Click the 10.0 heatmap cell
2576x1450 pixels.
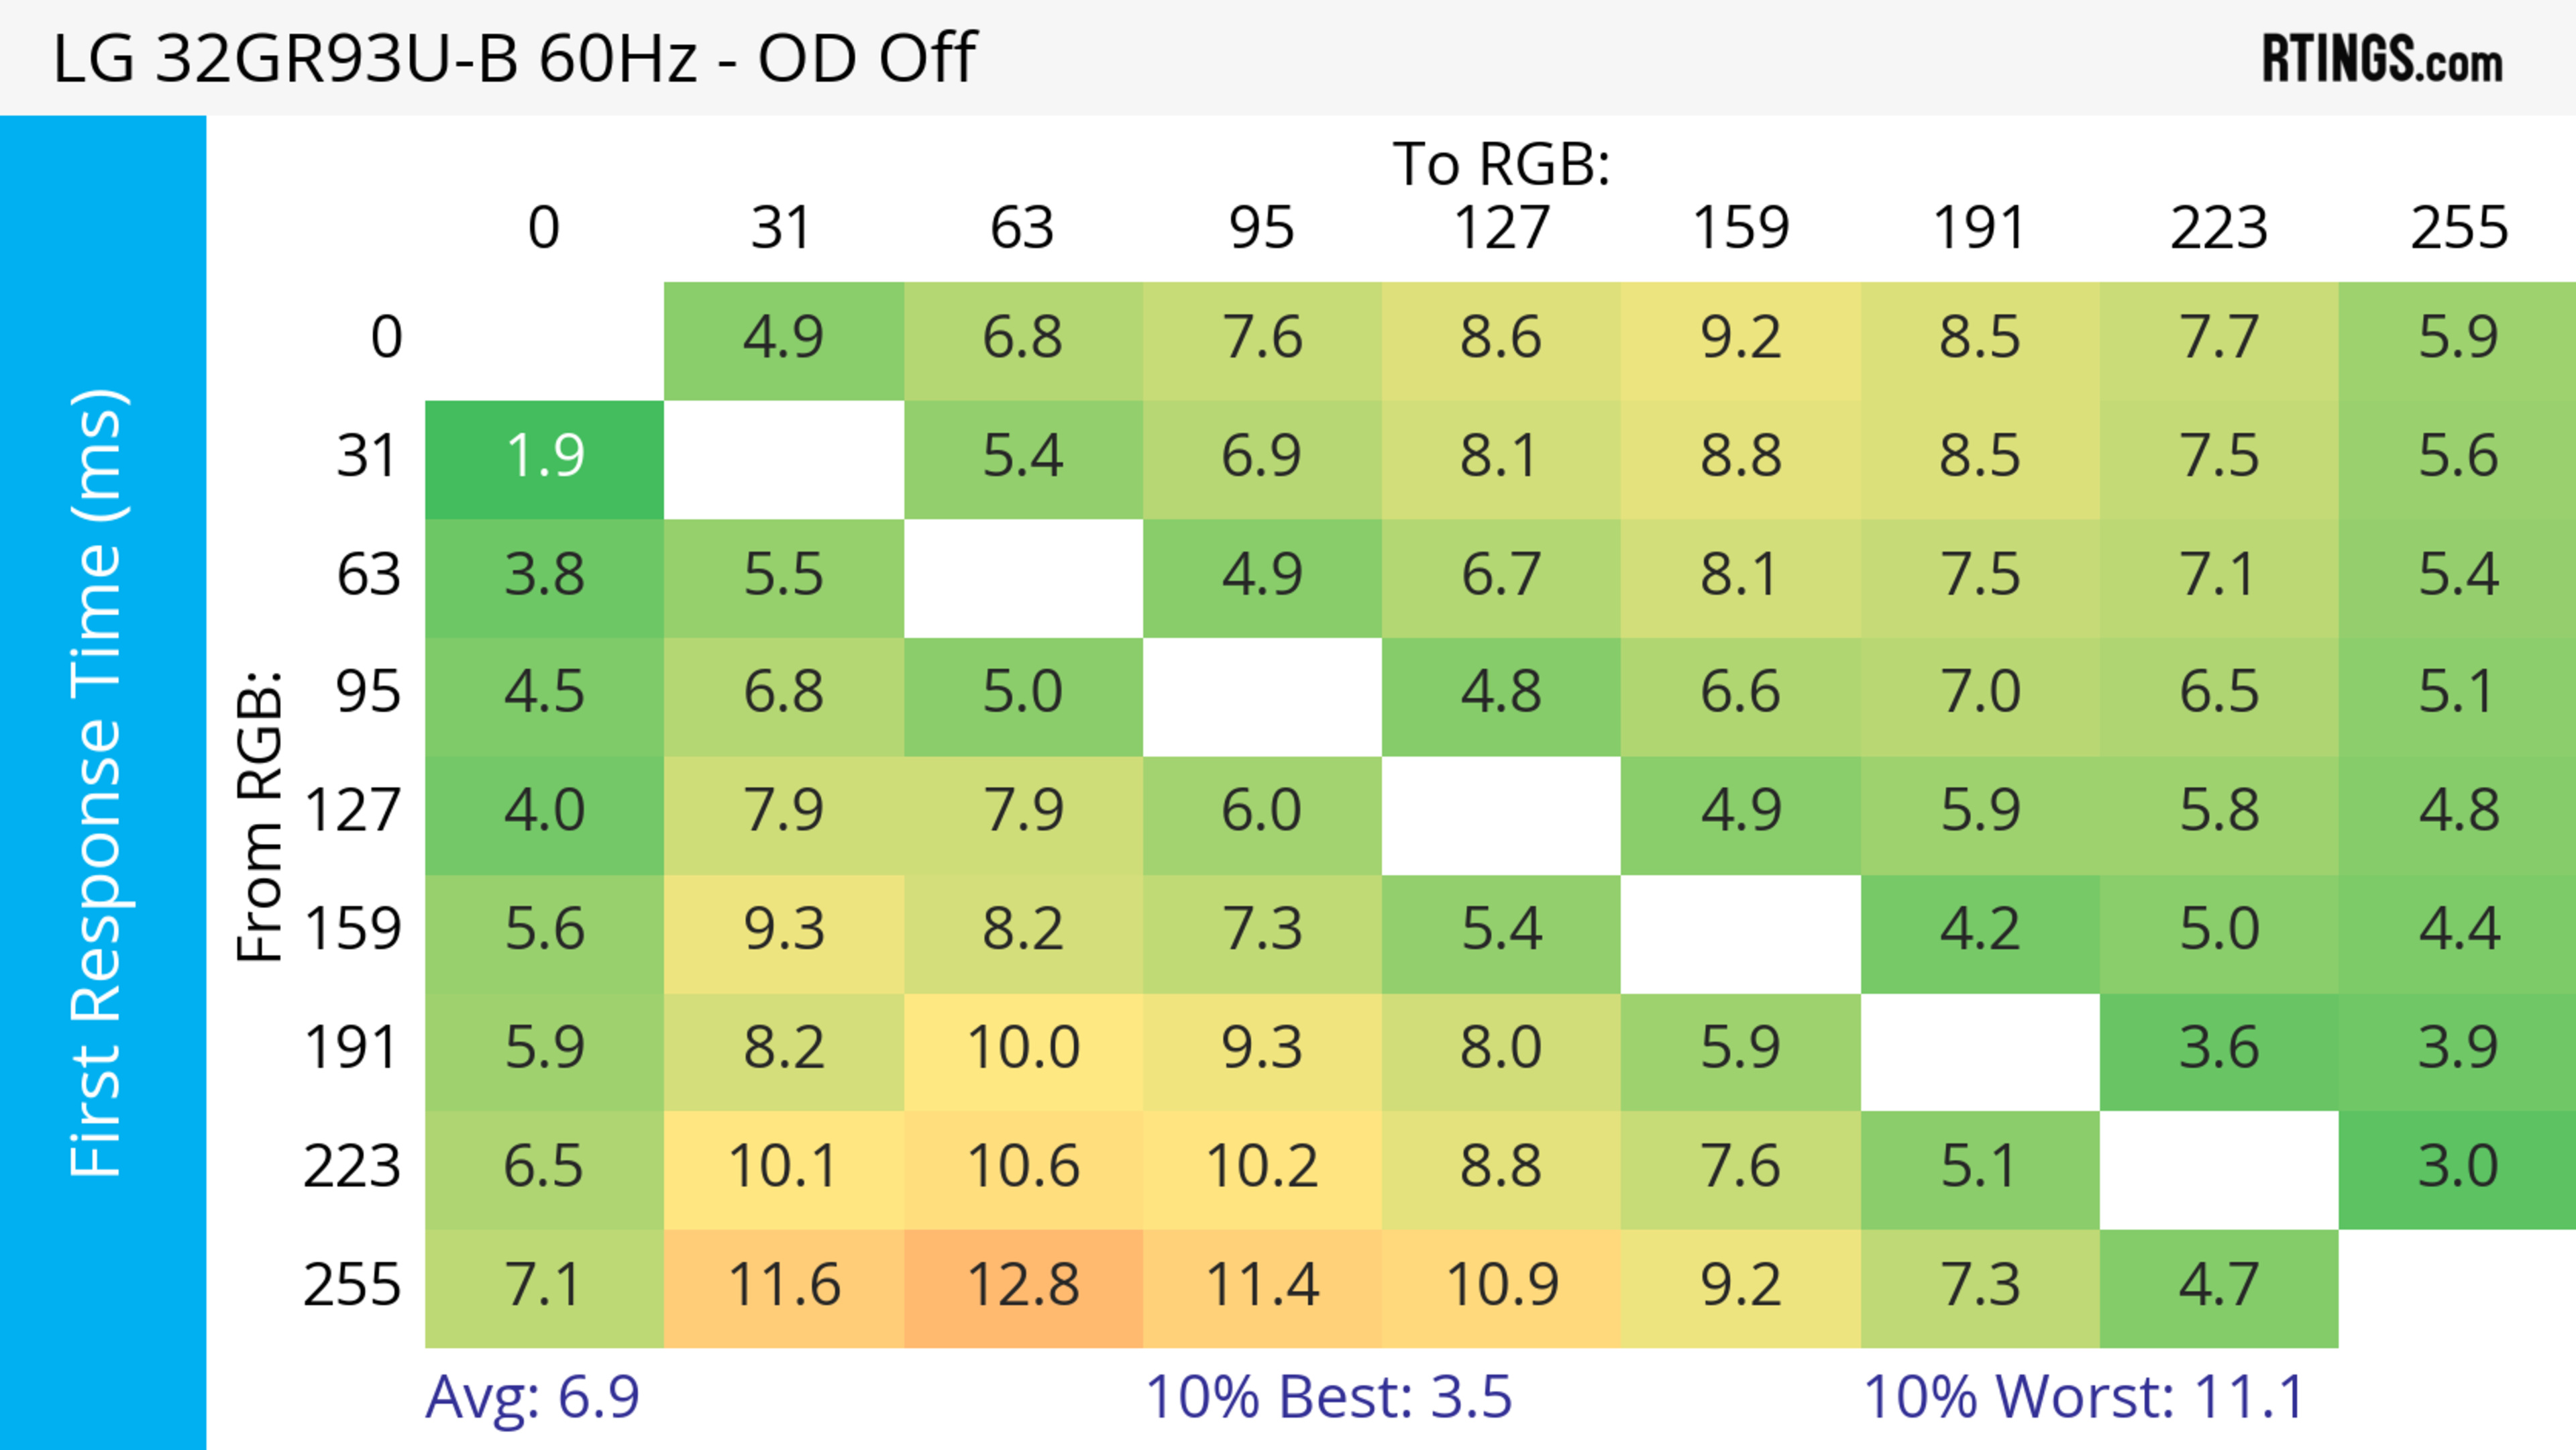pos(1023,1049)
